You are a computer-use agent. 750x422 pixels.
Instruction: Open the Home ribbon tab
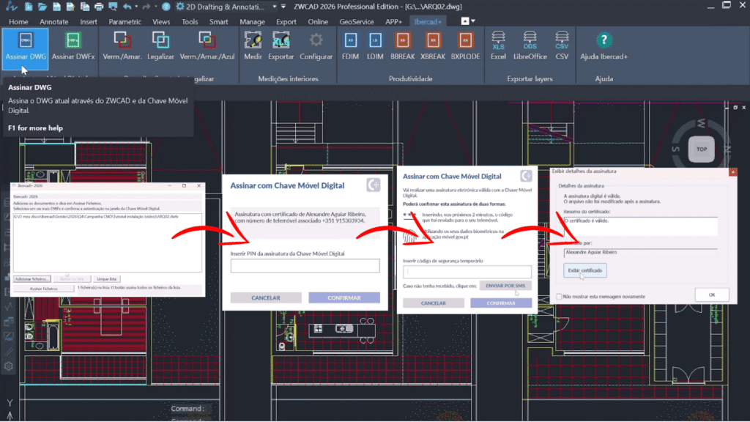tap(18, 21)
